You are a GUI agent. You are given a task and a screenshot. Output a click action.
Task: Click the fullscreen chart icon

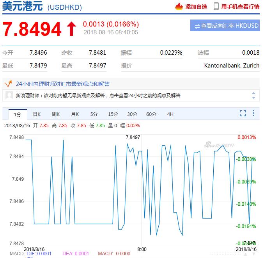[243, 114]
